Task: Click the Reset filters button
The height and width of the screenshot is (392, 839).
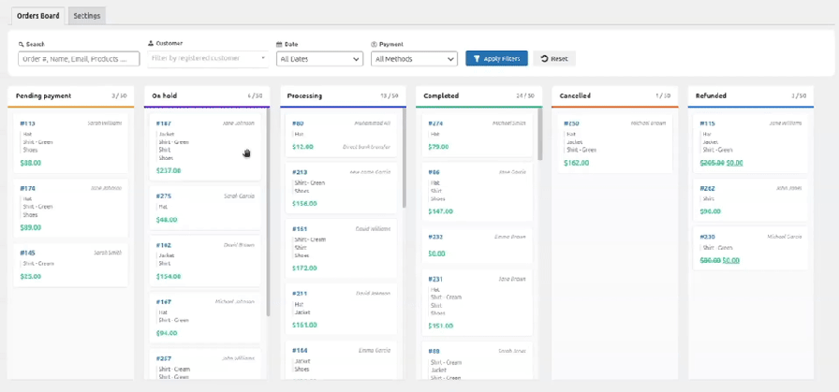Action: (x=554, y=59)
